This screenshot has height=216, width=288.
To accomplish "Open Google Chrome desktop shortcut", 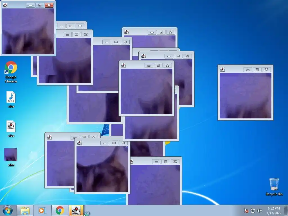I will click(11, 72).
